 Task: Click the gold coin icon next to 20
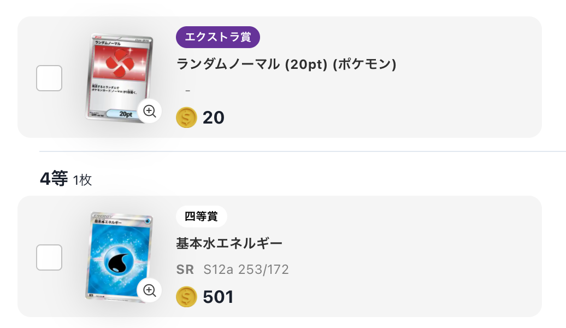pos(186,117)
